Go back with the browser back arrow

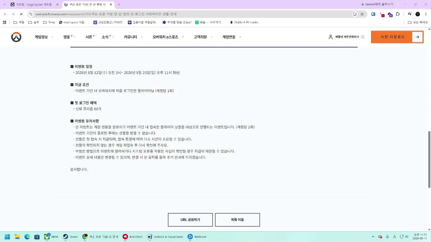click(x=5, y=14)
